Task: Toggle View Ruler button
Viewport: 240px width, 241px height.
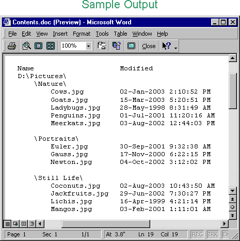Action: 102,46
